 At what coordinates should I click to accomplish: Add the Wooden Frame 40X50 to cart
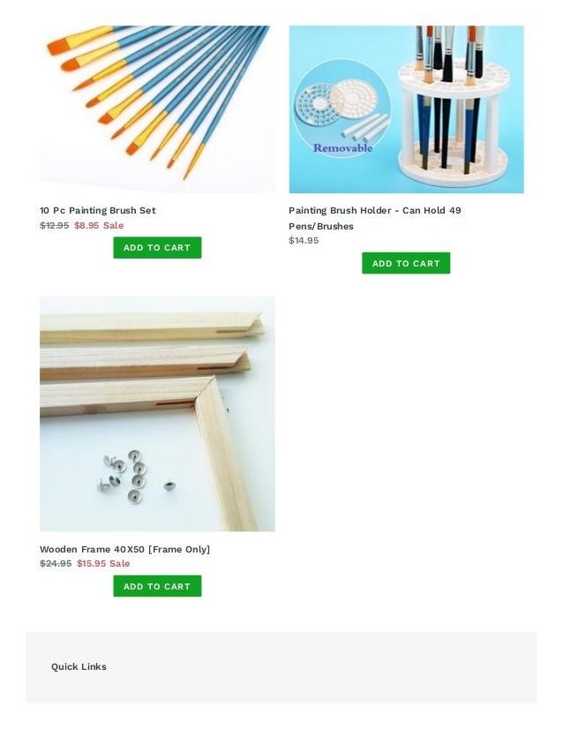[x=157, y=586]
